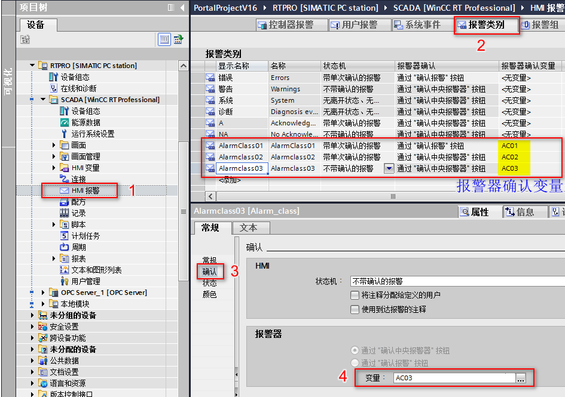565x397 pixels.
Task: Click the browse button next to 变量 field
Action: (x=521, y=378)
